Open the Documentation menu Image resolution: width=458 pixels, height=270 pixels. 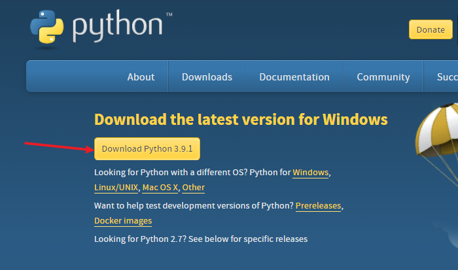294,77
